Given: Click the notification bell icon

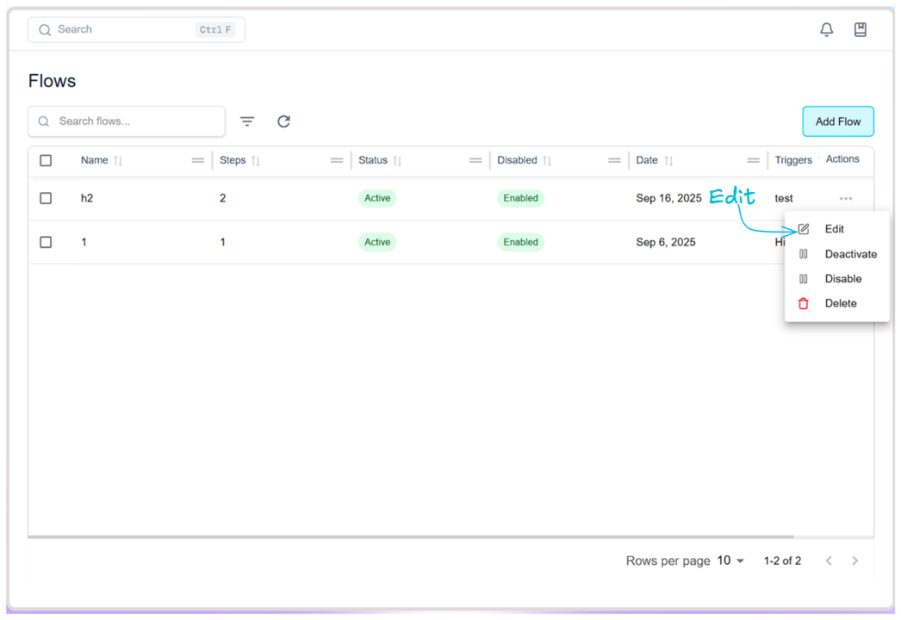Looking at the screenshot, I should point(826,30).
